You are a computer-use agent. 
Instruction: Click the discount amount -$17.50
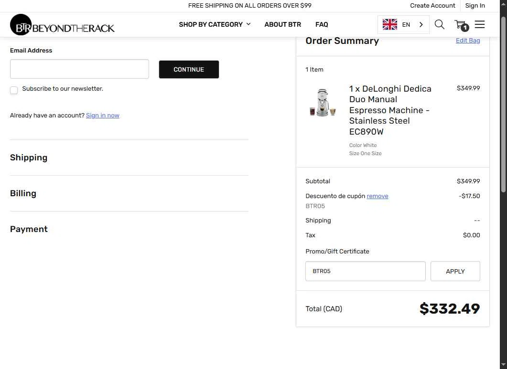click(x=469, y=196)
